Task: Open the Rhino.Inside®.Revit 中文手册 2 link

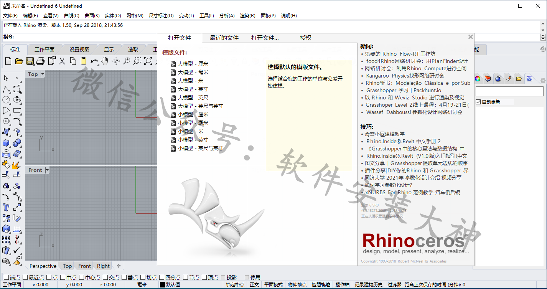Action: 404,141
